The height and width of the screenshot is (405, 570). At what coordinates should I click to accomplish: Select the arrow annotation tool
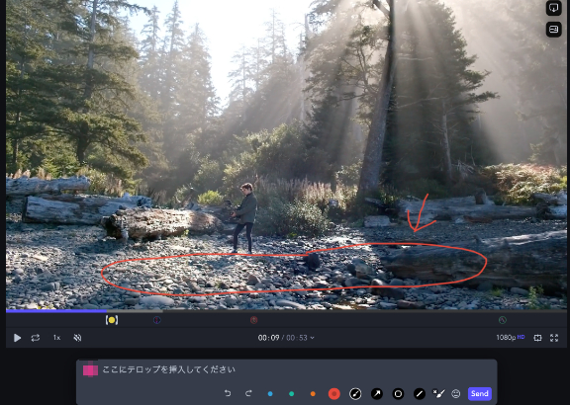point(377,394)
